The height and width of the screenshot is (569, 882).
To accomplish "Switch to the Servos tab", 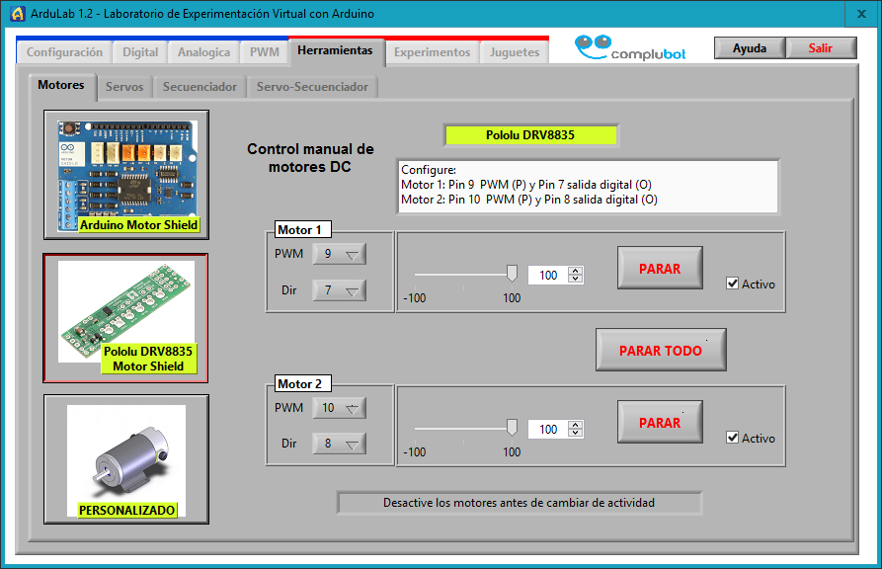I will click(124, 87).
